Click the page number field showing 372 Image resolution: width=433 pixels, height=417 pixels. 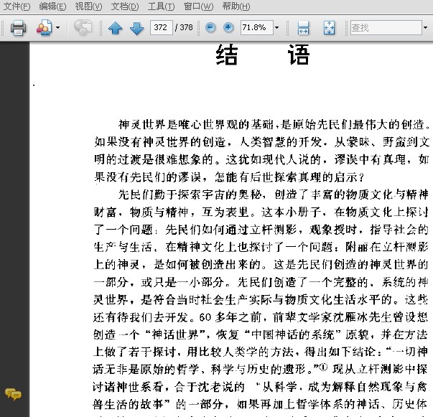(x=161, y=28)
